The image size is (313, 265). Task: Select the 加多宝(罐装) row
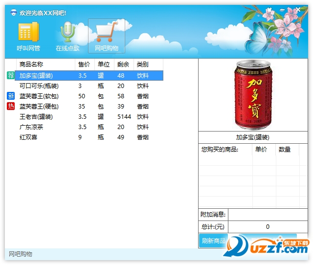(89, 76)
